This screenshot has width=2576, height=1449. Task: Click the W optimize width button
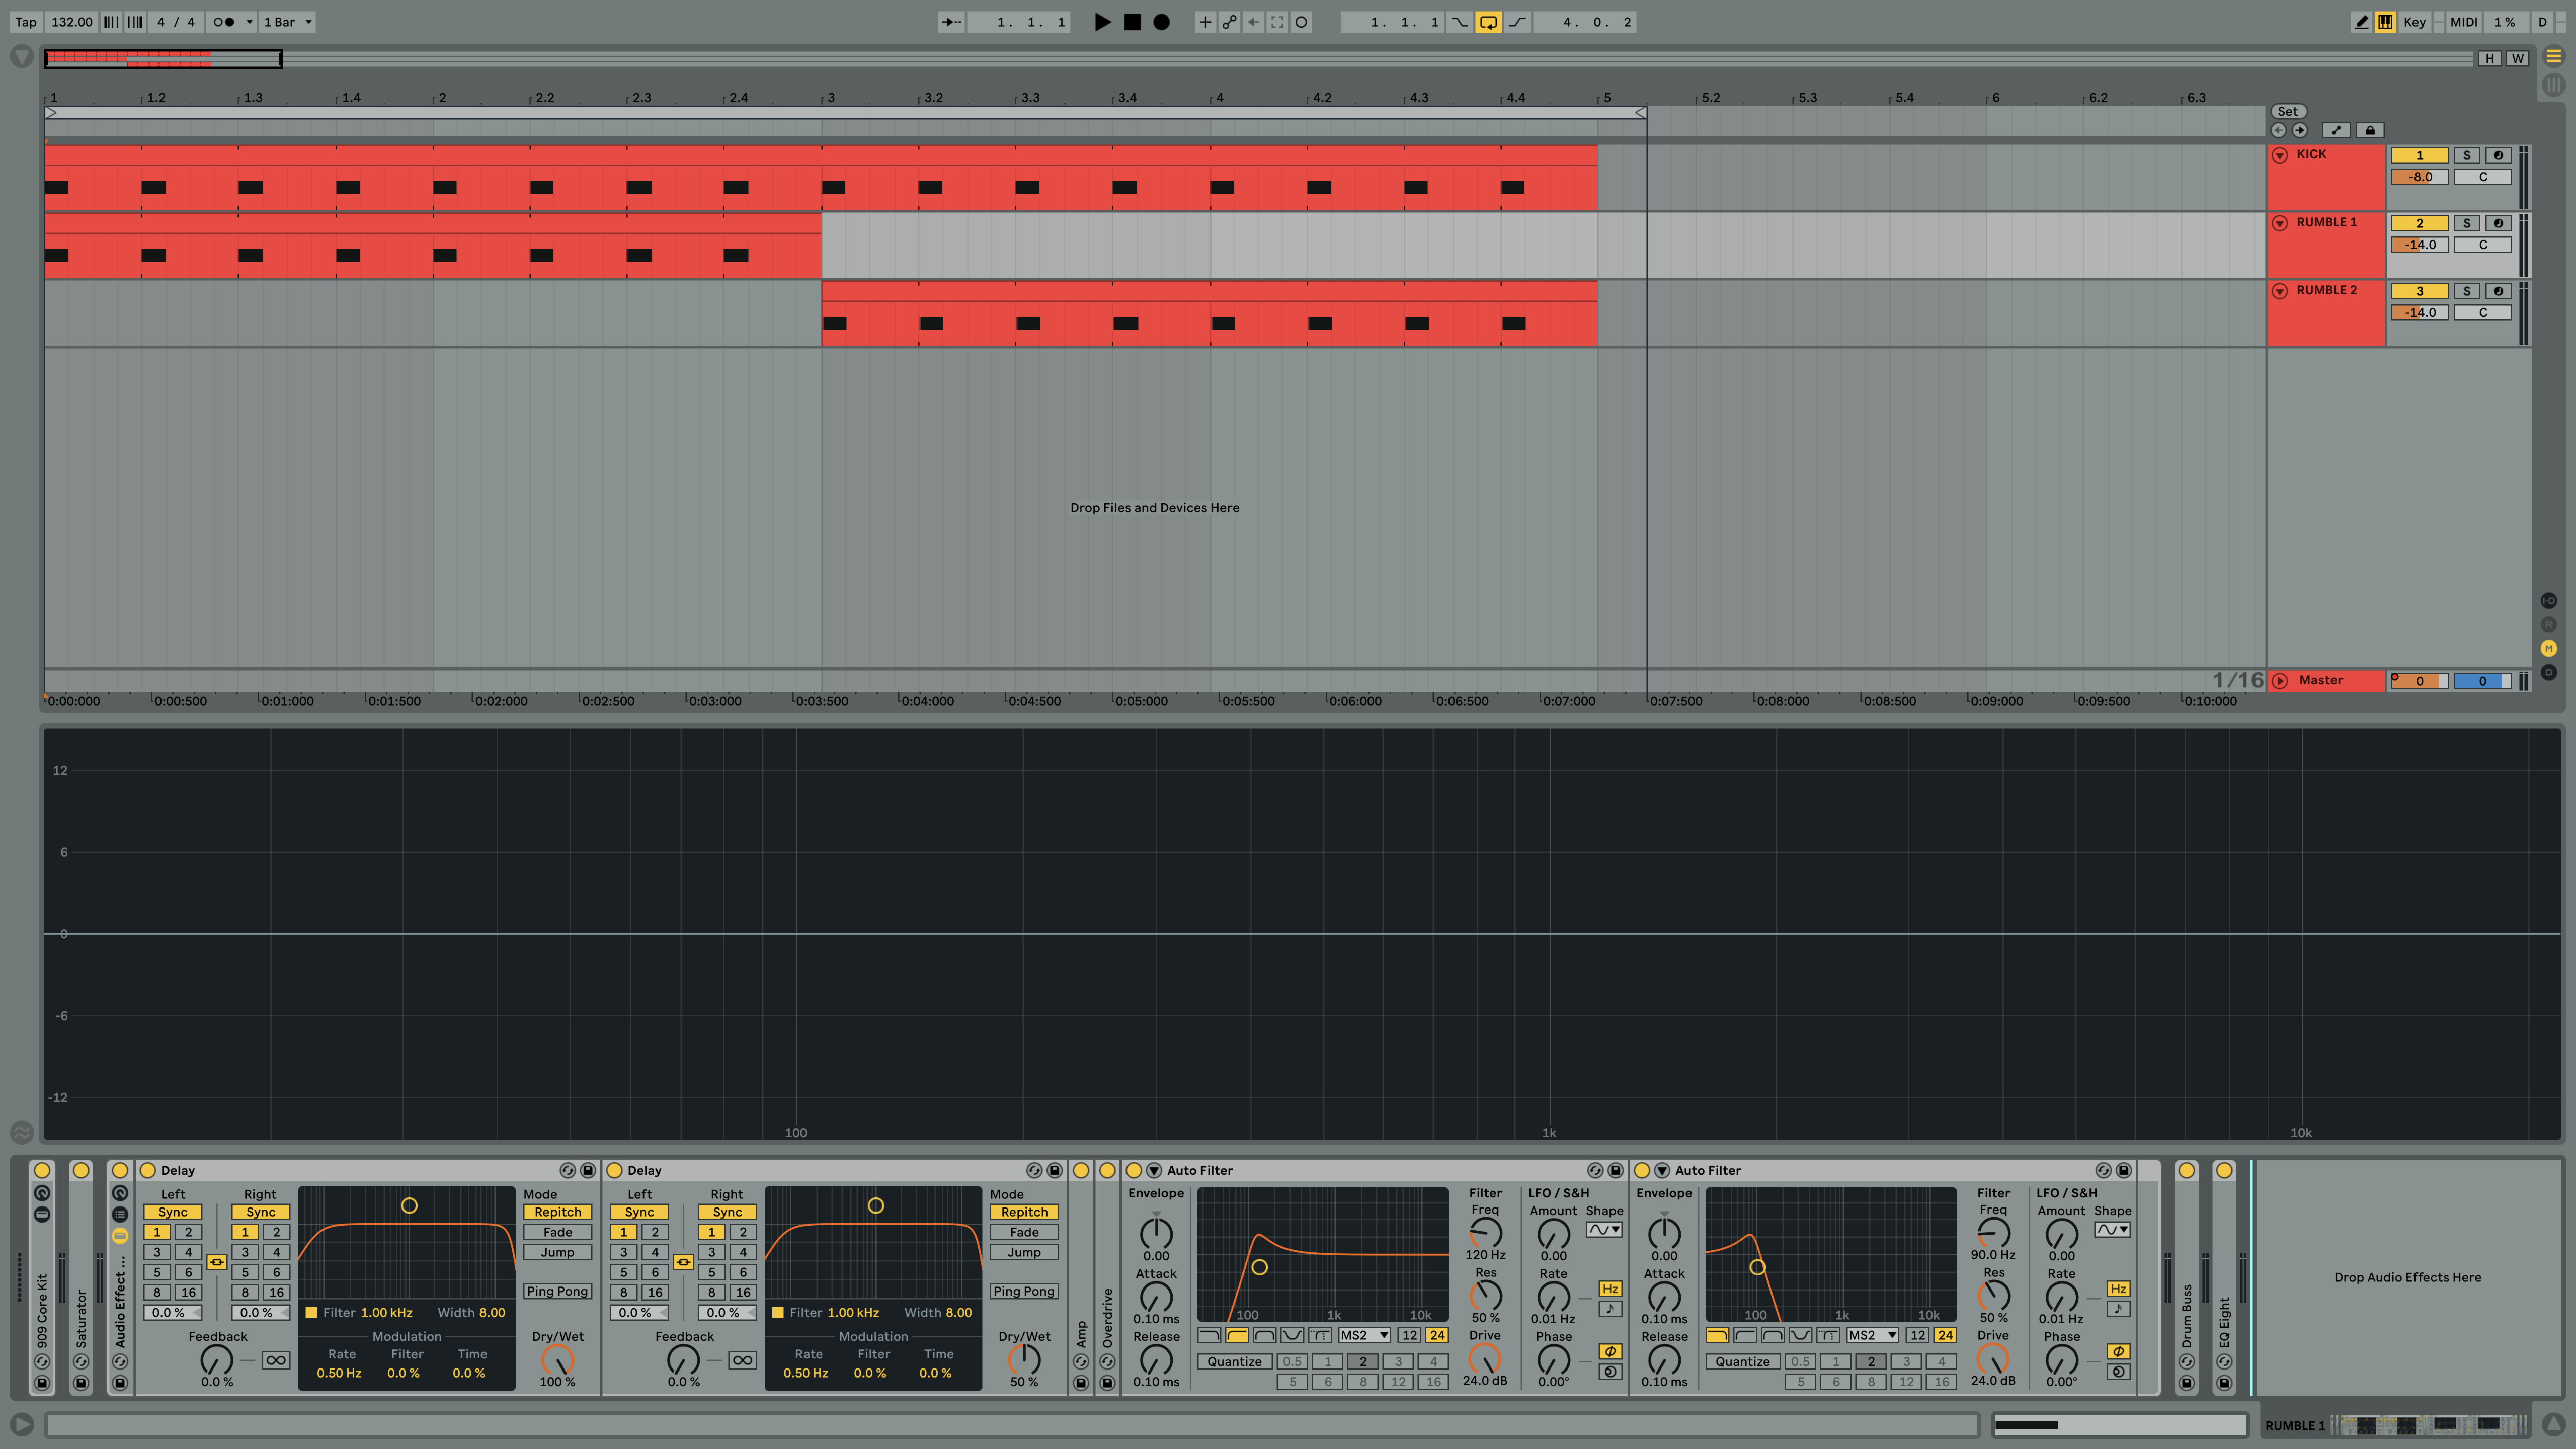pyautogui.click(x=2518, y=59)
